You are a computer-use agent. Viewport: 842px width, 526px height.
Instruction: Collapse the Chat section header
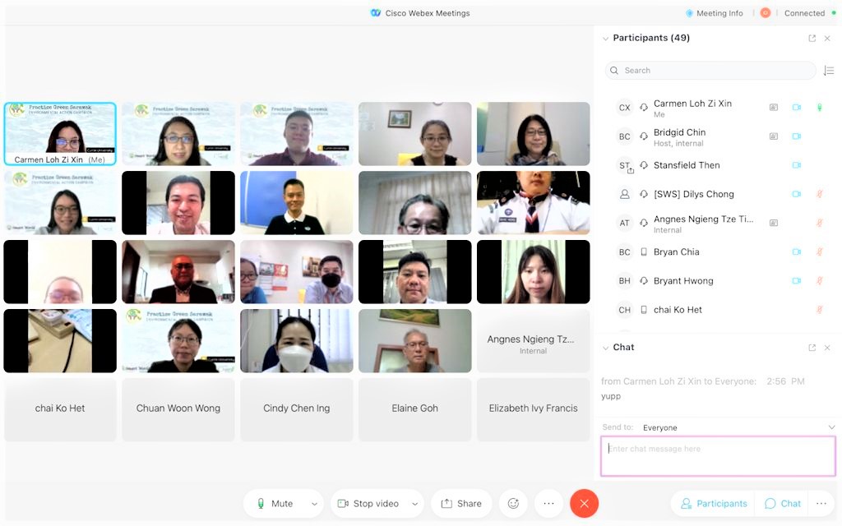(x=606, y=348)
